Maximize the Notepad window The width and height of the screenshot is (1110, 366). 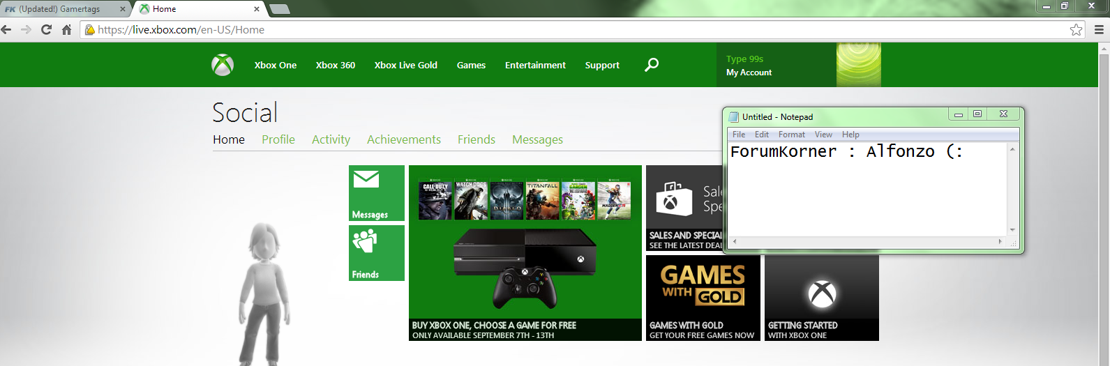977,114
